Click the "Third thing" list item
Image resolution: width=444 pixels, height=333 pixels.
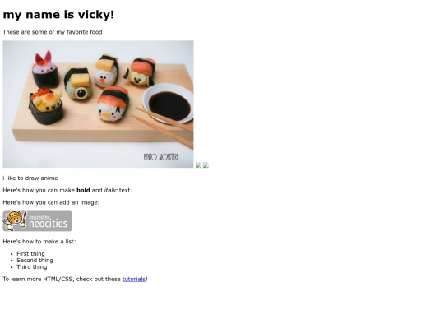point(32,266)
